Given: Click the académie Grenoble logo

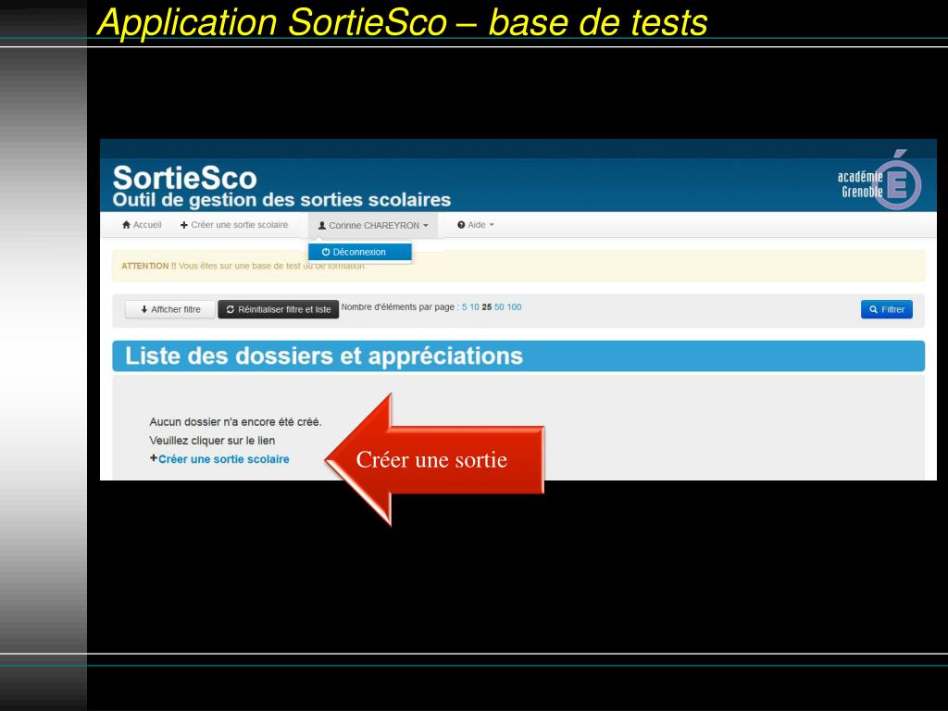Looking at the screenshot, I should (879, 180).
